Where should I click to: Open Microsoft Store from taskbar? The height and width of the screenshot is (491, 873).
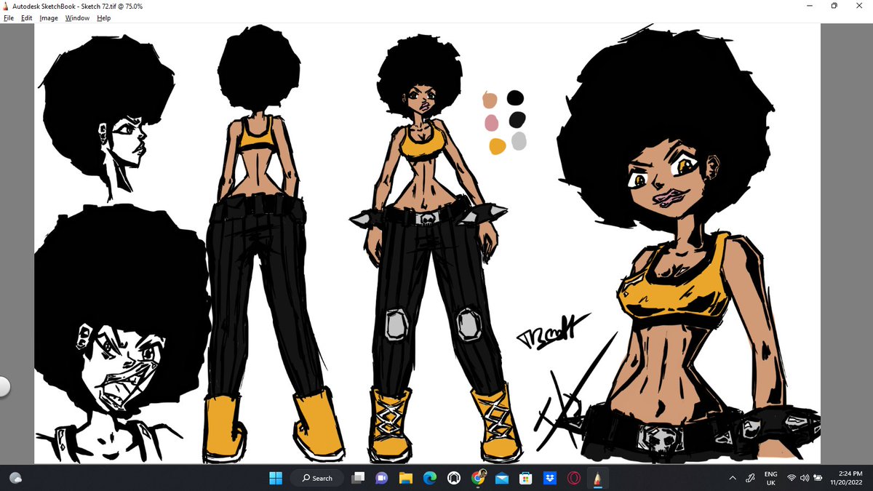click(525, 478)
